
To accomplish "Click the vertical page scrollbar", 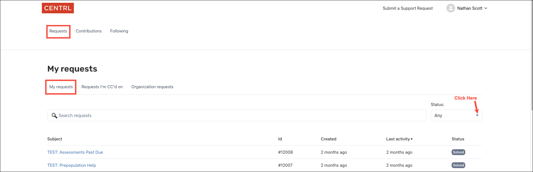I will (531, 55).
